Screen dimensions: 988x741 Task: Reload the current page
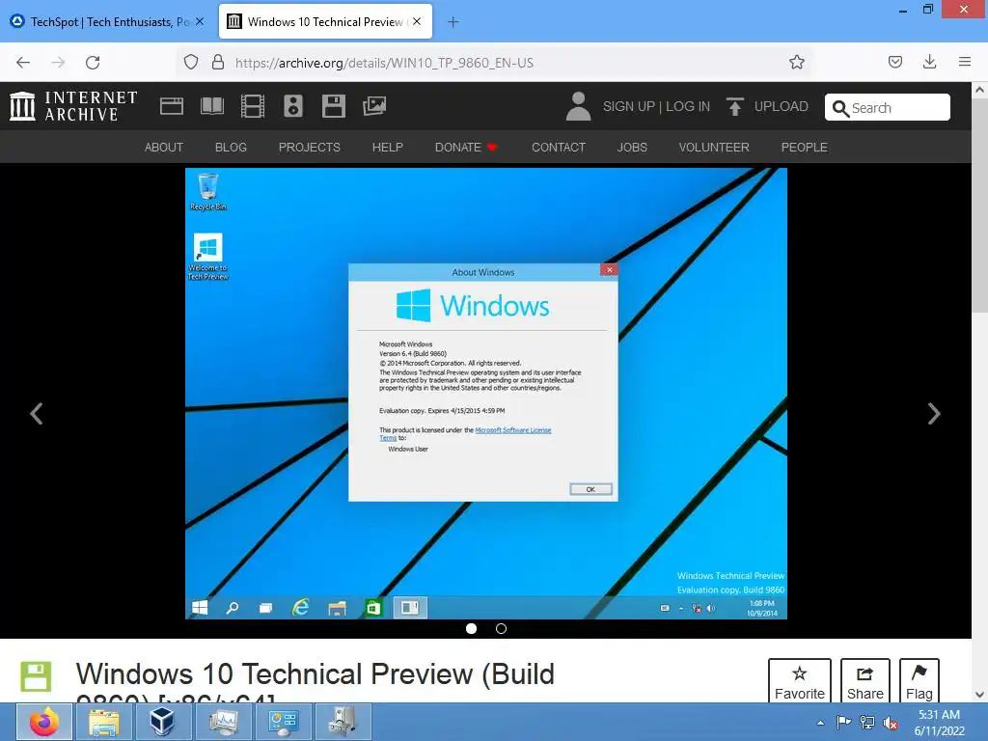[93, 63]
